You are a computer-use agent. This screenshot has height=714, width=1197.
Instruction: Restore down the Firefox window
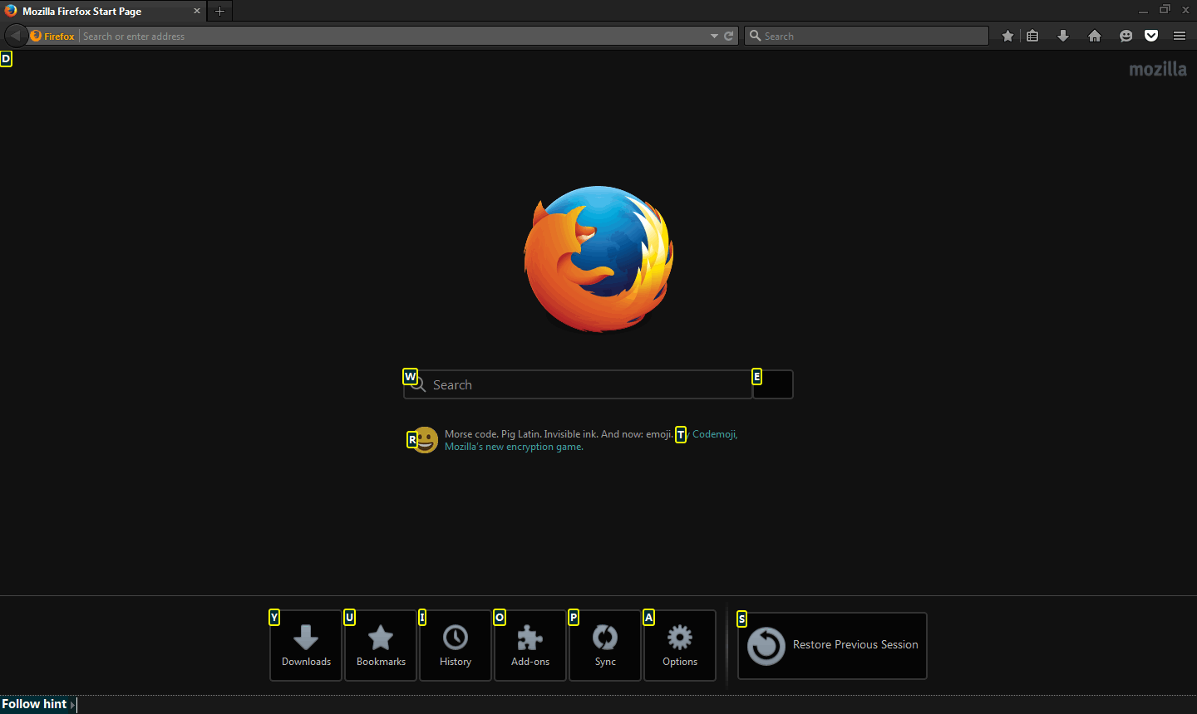tap(1165, 10)
